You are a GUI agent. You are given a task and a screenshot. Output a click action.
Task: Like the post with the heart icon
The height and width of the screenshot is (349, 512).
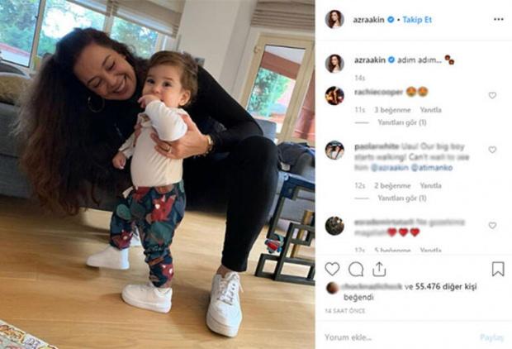(332, 269)
